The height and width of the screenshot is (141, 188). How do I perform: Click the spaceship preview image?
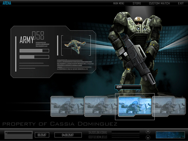76,46
